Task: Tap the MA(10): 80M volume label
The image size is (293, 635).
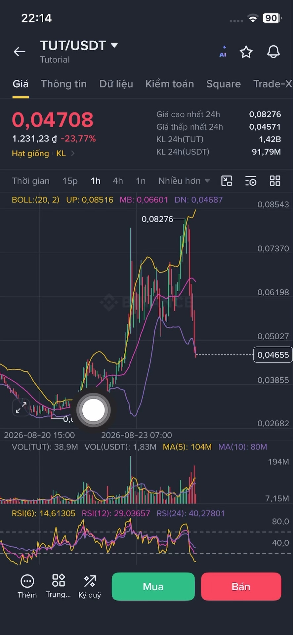Action: pos(242,447)
